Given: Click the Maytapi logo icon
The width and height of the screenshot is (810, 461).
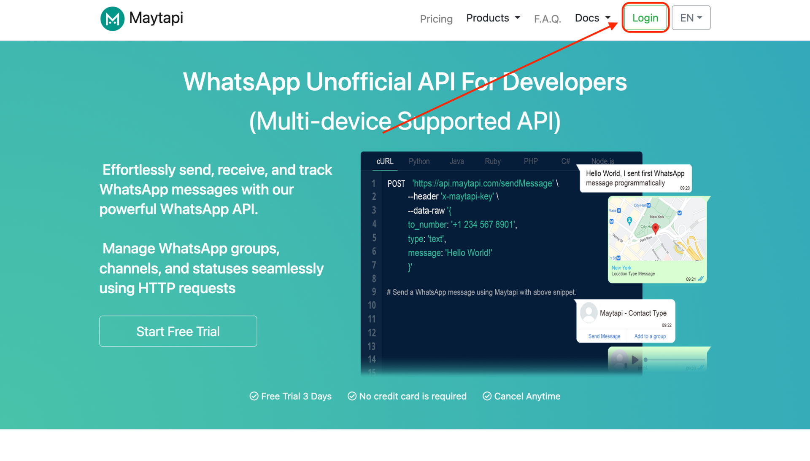Looking at the screenshot, I should click(112, 19).
